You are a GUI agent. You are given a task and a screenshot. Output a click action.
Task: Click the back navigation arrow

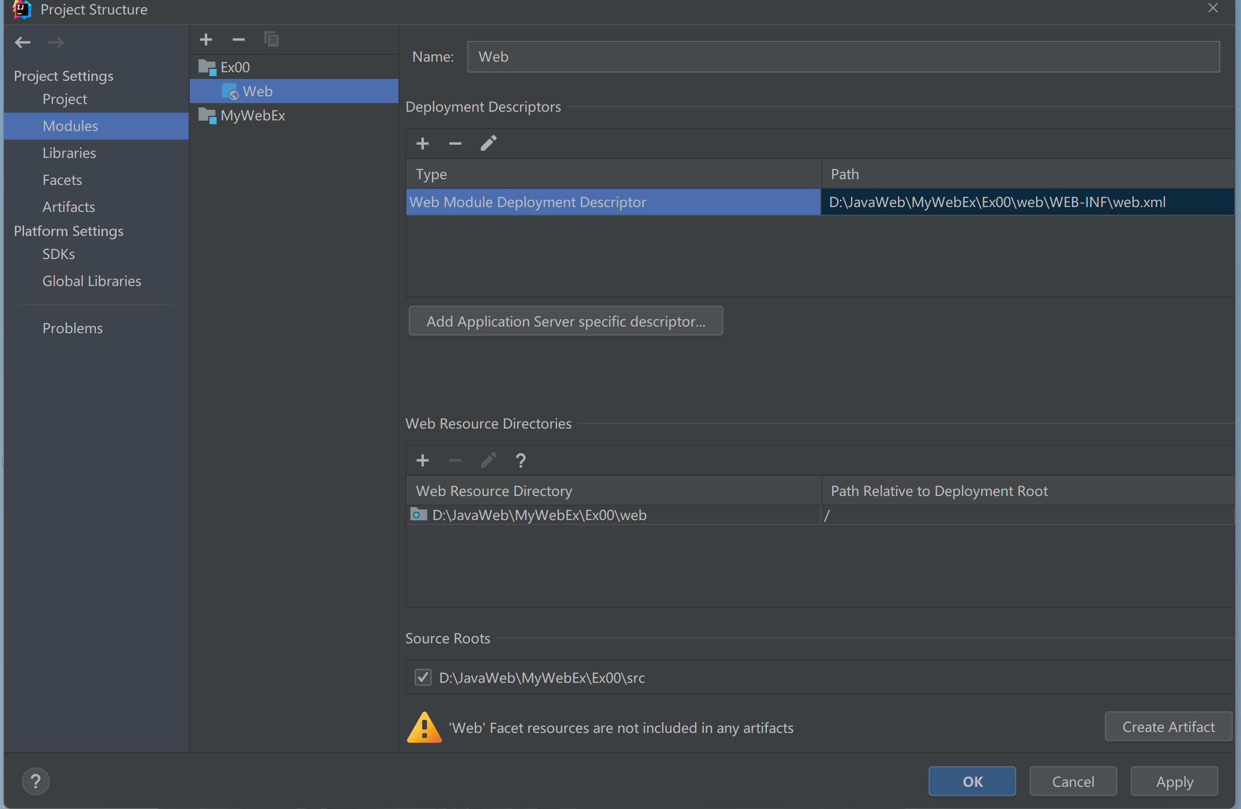point(23,42)
